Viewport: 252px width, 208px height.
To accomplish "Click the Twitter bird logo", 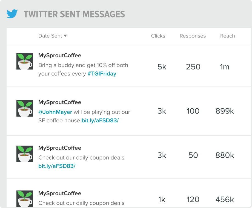I will pos(12,14).
